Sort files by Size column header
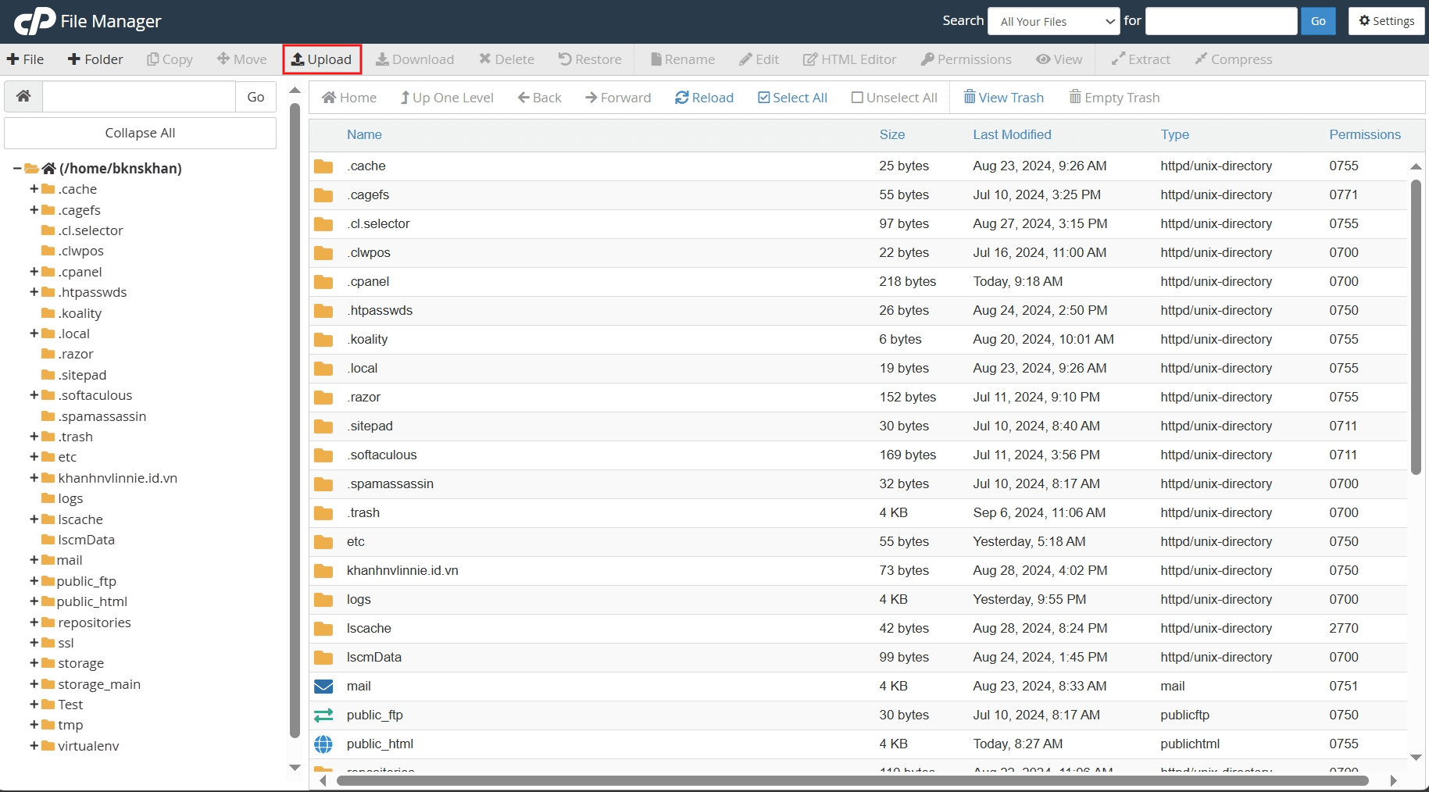Viewport: 1429px width, 792px height. tap(891, 134)
